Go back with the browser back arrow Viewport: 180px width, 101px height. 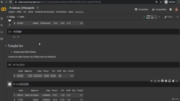pos(2,2)
